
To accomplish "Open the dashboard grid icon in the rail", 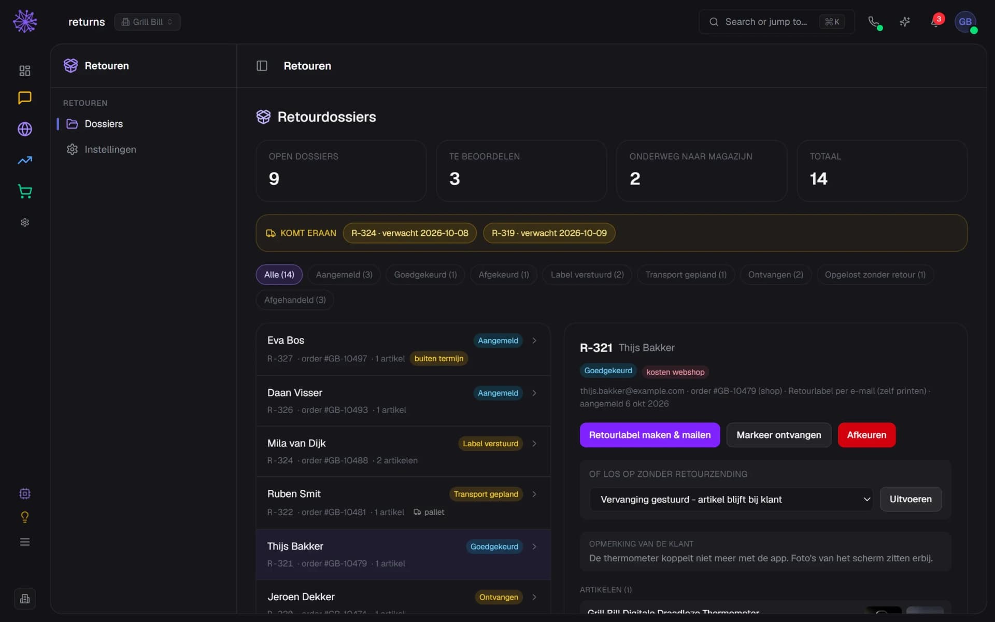I will pyautogui.click(x=25, y=70).
